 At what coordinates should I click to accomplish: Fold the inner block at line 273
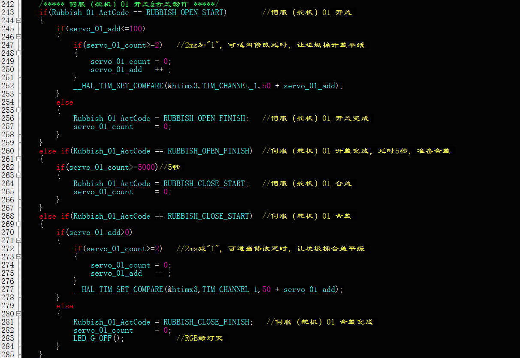(x=18, y=257)
